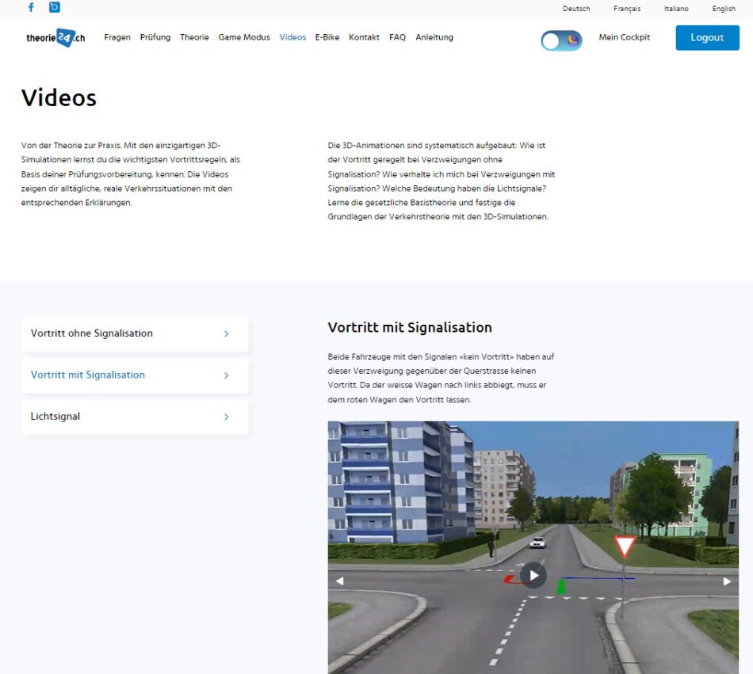Screen dimensions: 753x674
Task: Expand chevron for Lichtsignal
Action: (x=226, y=417)
